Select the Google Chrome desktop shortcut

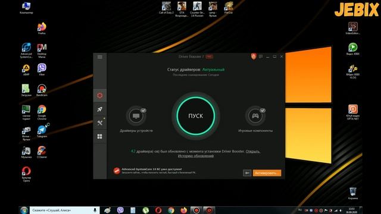coord(42,112)
